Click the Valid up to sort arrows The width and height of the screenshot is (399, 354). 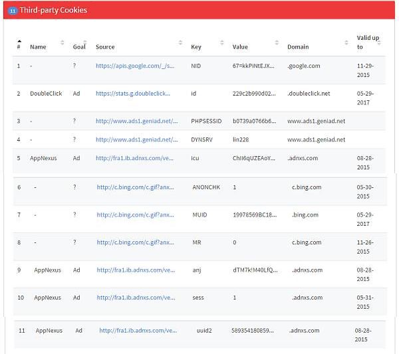(379, 40)
